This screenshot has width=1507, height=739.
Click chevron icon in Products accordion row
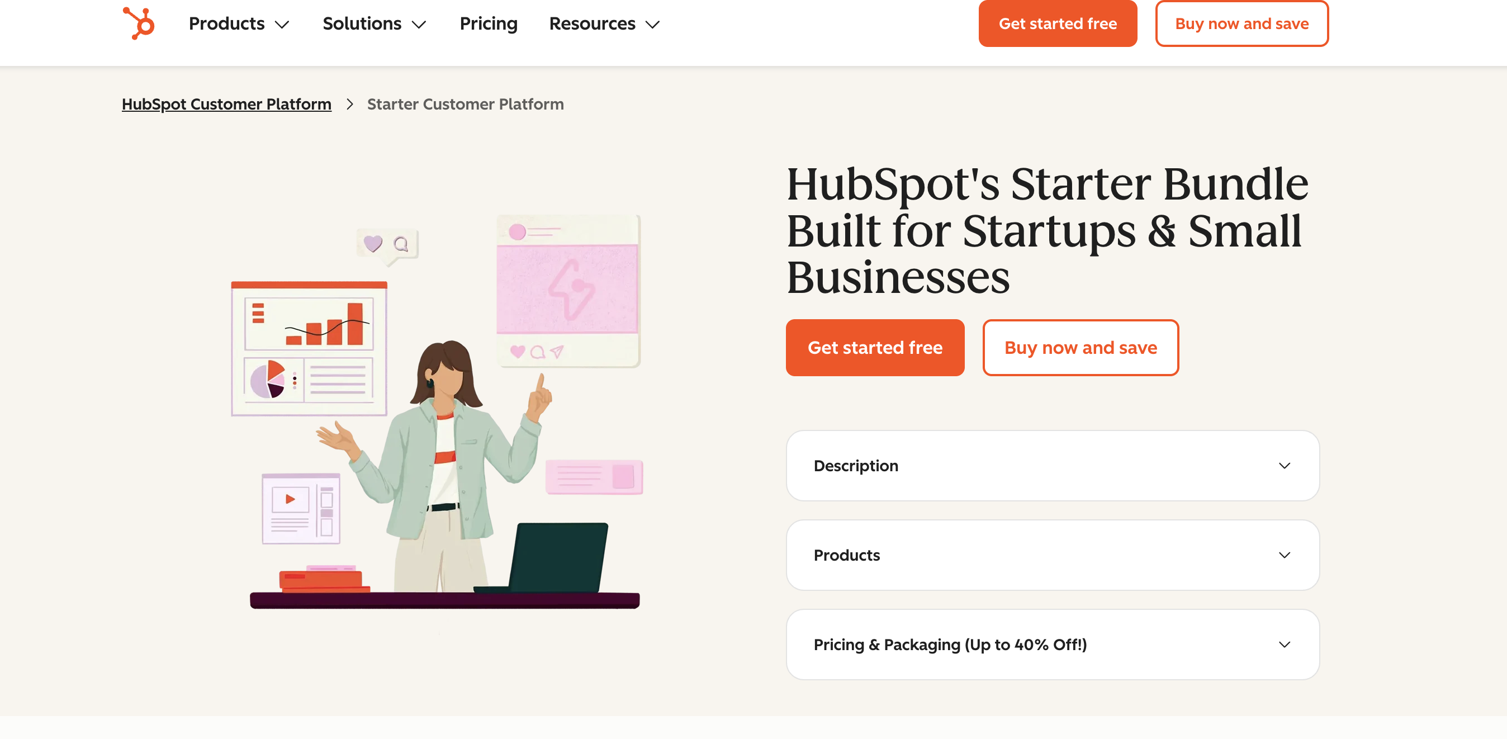click(1284, 555)
